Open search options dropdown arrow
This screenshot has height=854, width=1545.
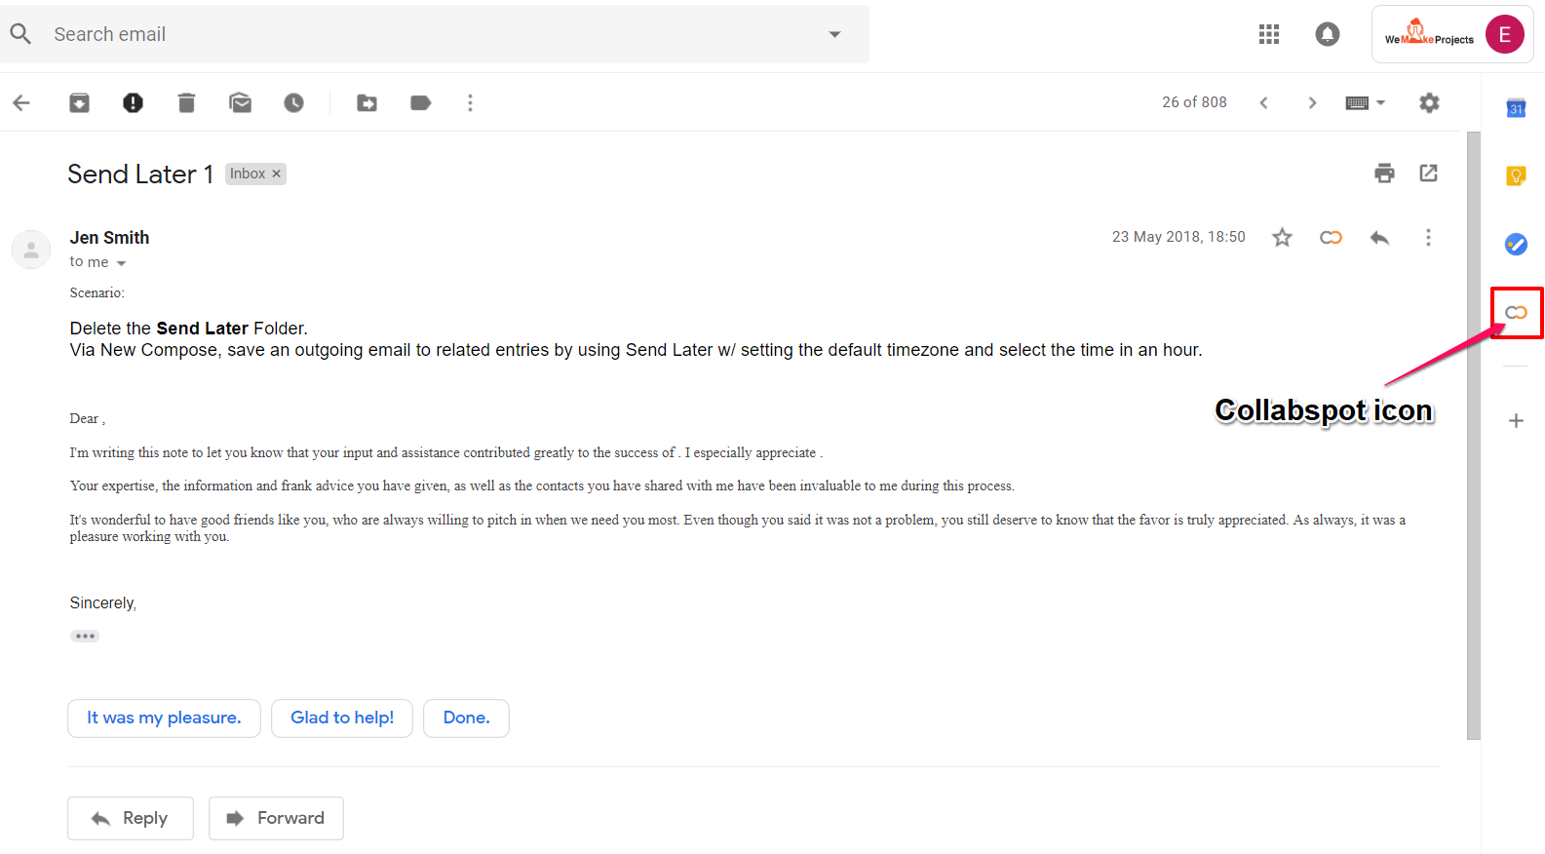click(834, 34)
